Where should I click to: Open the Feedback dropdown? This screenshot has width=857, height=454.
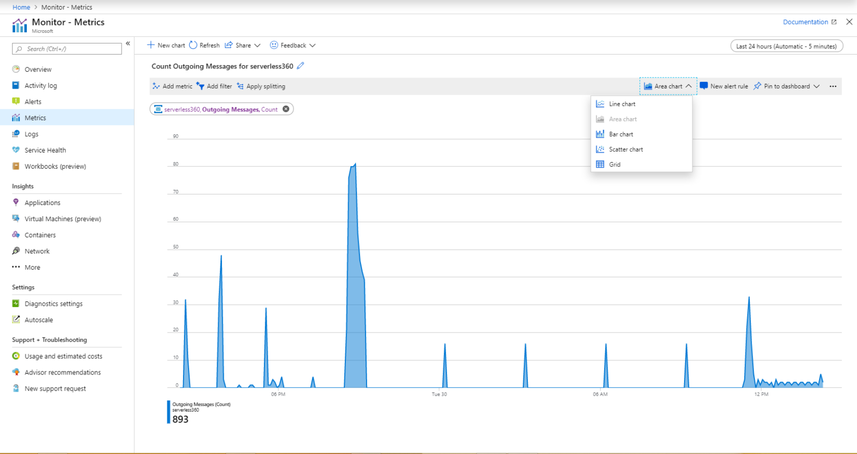291,45
